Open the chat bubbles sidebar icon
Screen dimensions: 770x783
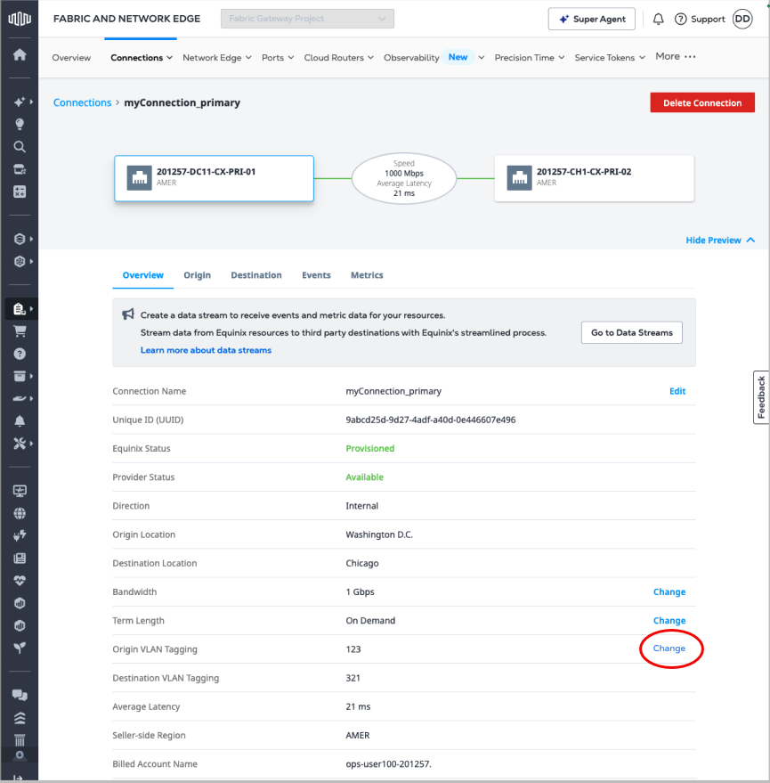[x=20, y=695]
